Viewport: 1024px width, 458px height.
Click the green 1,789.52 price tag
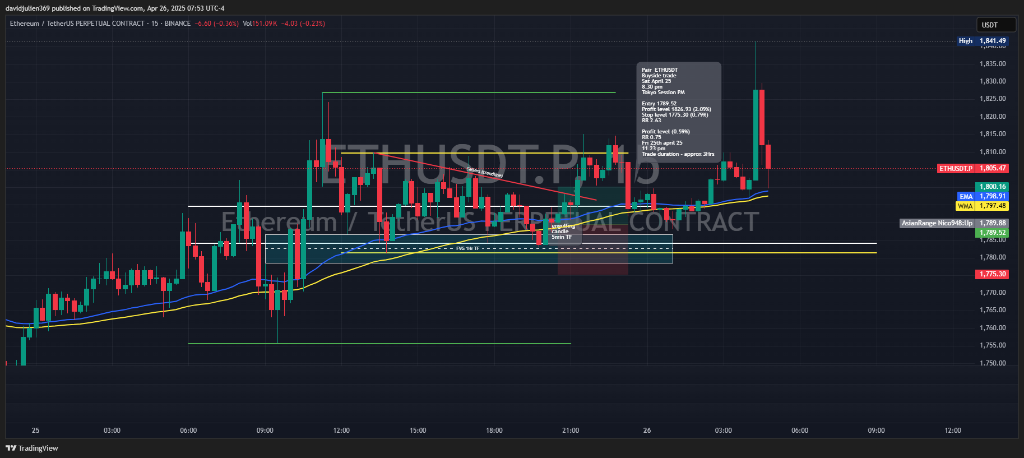click(x=992, y=233)
